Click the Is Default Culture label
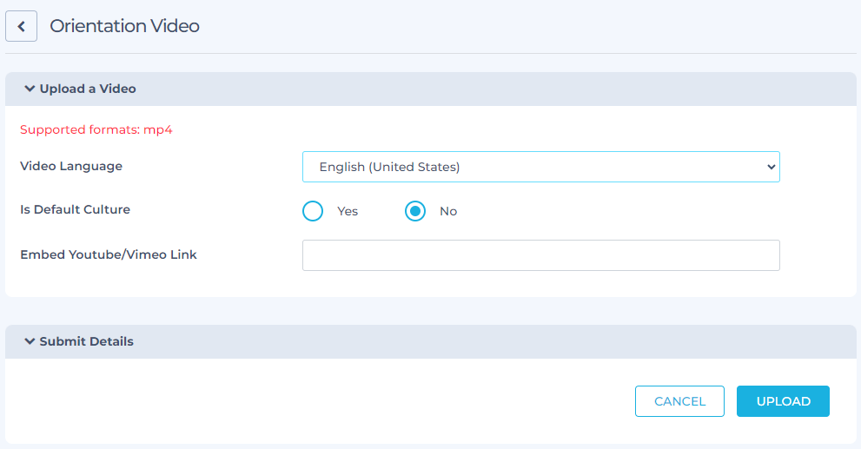 [76, 209]
